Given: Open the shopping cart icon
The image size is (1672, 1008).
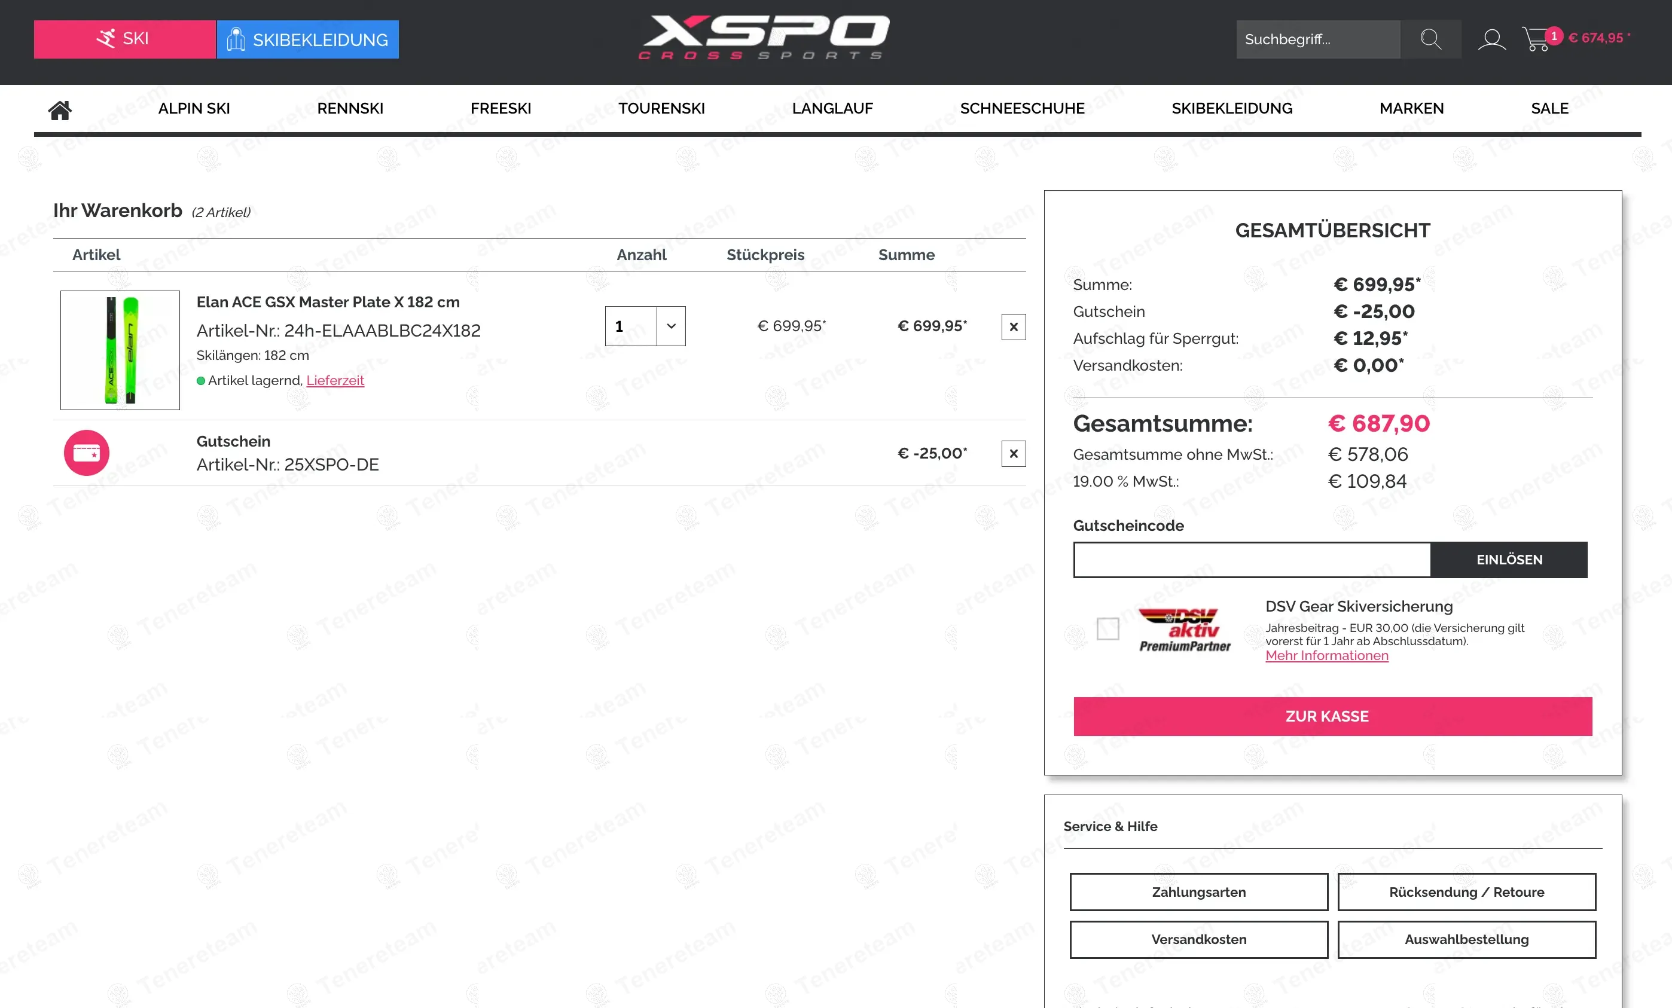Looking at the screenshot, I should click(x=1535, y=39).
